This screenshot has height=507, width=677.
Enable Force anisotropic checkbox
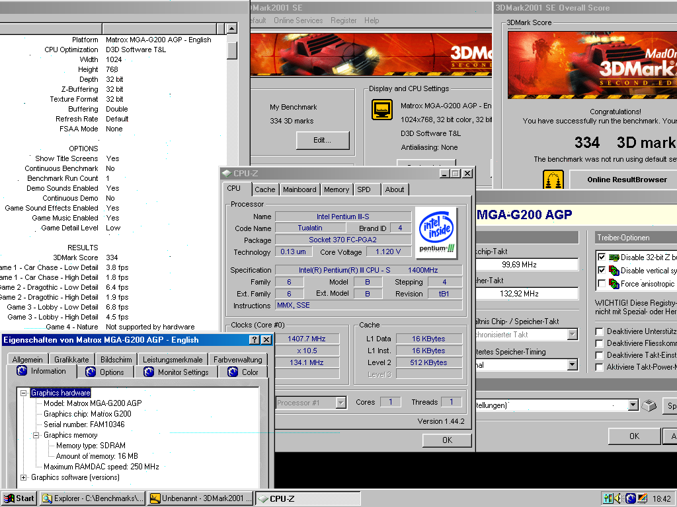click(601, 283)
